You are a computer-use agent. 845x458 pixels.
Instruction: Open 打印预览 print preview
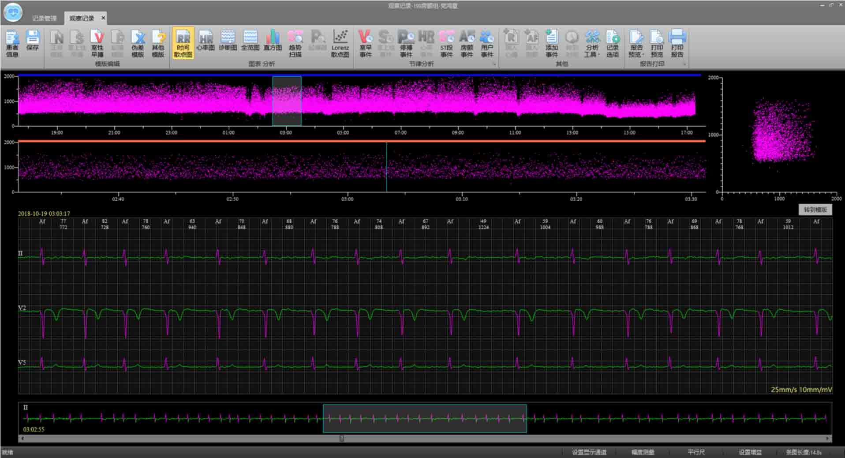point(657,43)
